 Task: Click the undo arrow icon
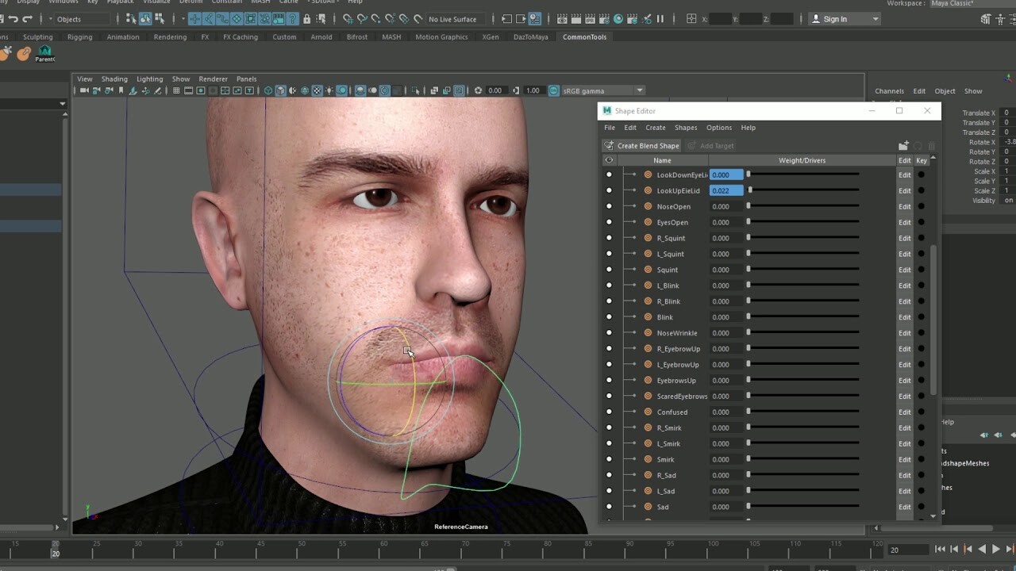pos(13,19)
